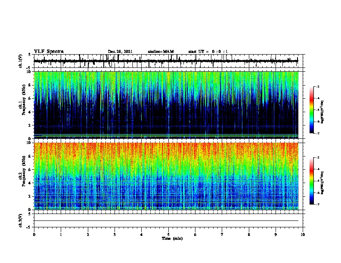Click the ch.2 colorbar log(PSD) unit label
This screenshot has width=341, height=263.
coord(322,183)
